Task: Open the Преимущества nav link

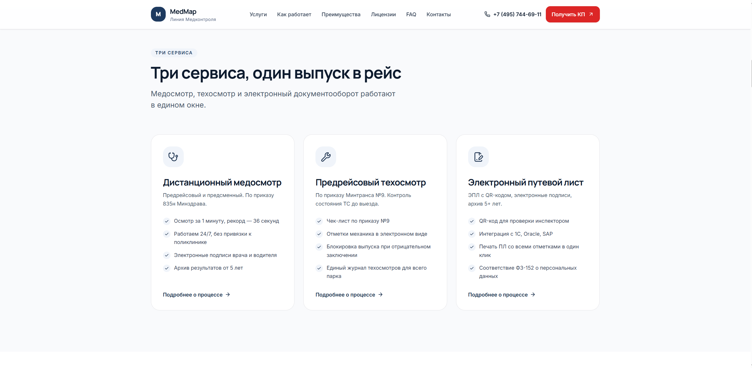Action: point(341,14)
